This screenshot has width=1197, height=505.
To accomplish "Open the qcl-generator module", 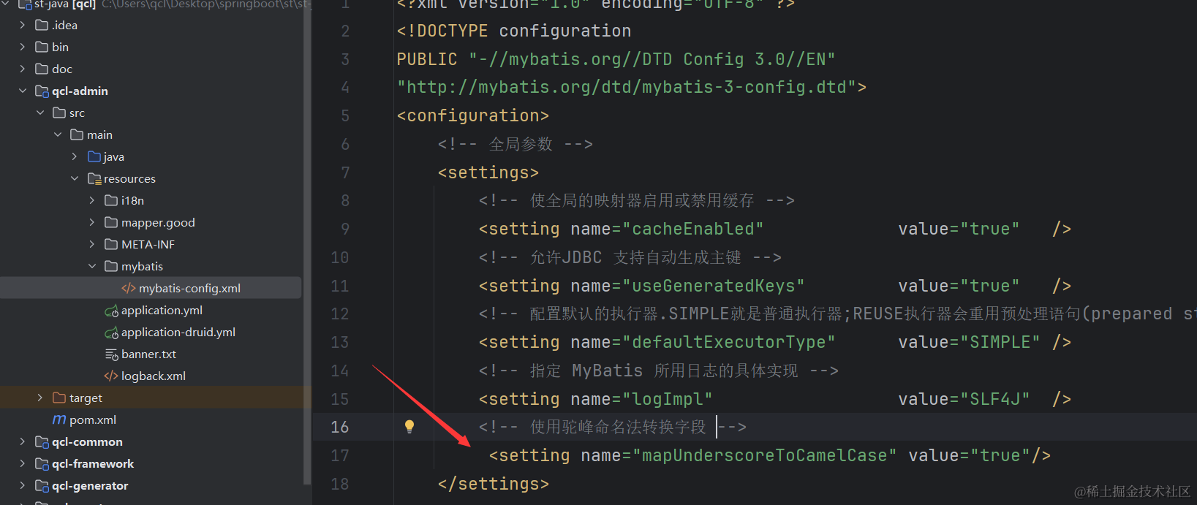I will click(90, 486).
